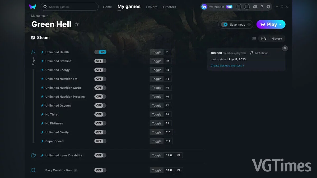Click the Search games input field
The width and height of the screenshot is (317, 178).
coord(69,7)
